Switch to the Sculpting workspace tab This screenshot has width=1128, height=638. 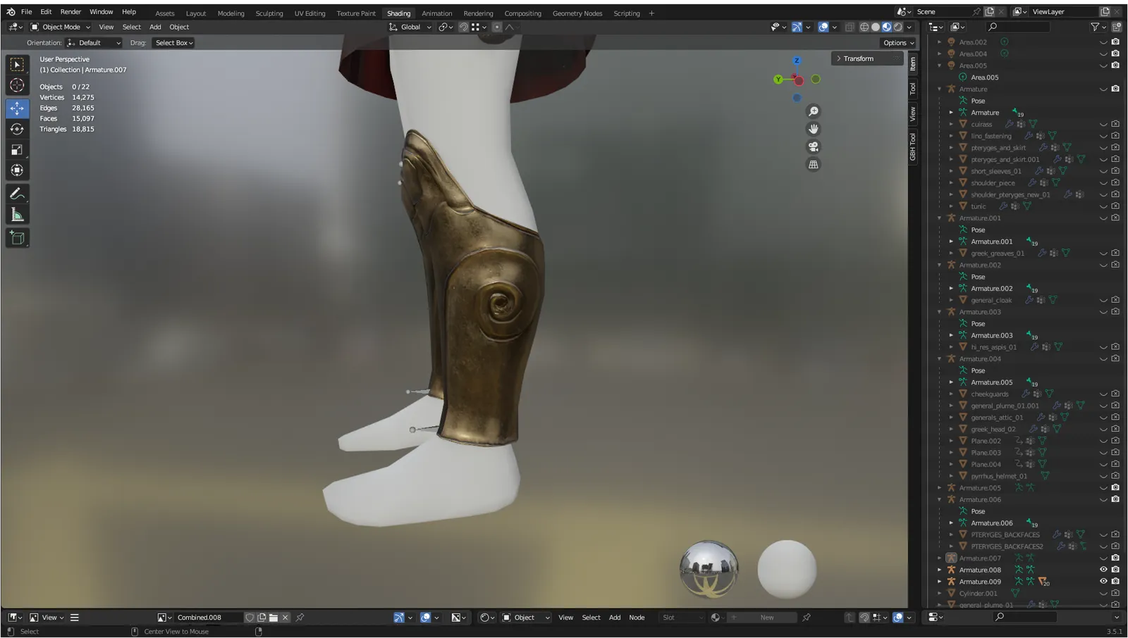tap(269, 13)
